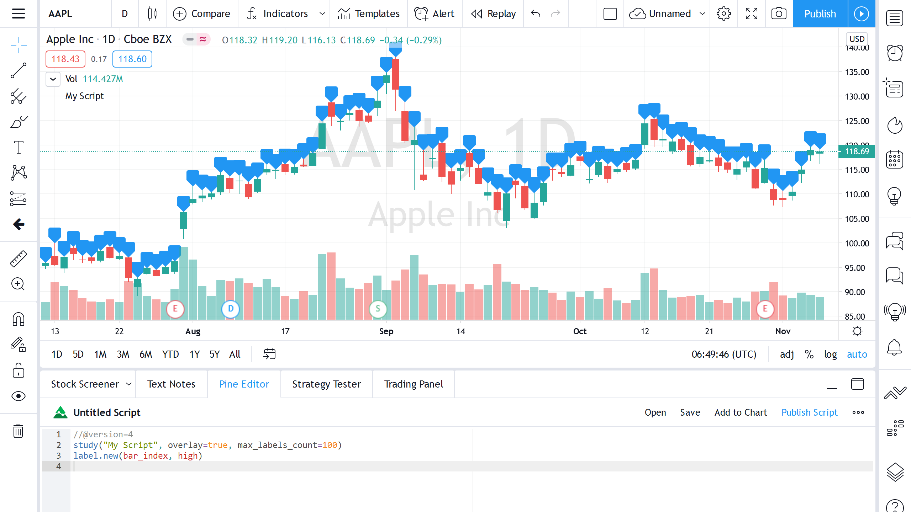Click the back arrow icon tool

point(19,224)
